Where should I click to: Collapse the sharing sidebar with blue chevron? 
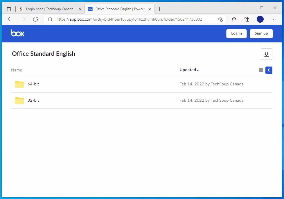[269, 70]
